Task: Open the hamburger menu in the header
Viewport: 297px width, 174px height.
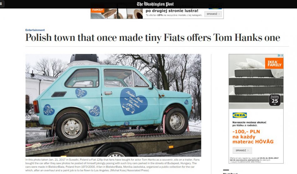Action: pyautogui.click(x=2, y=4)
